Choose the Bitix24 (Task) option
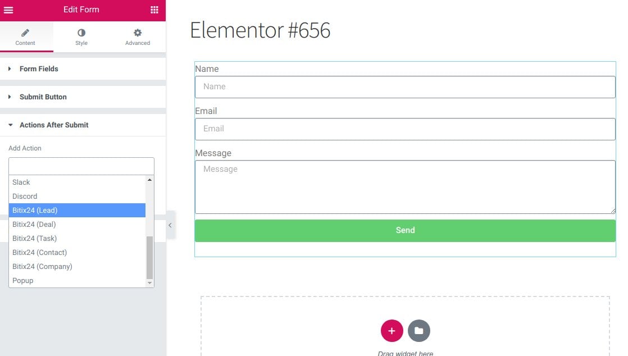This screenshot has height=356, width=628. (x=77, y=238)
